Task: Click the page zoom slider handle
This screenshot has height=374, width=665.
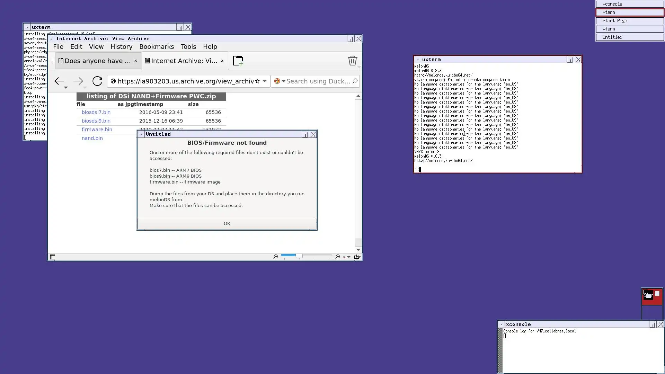Action: 299,256
